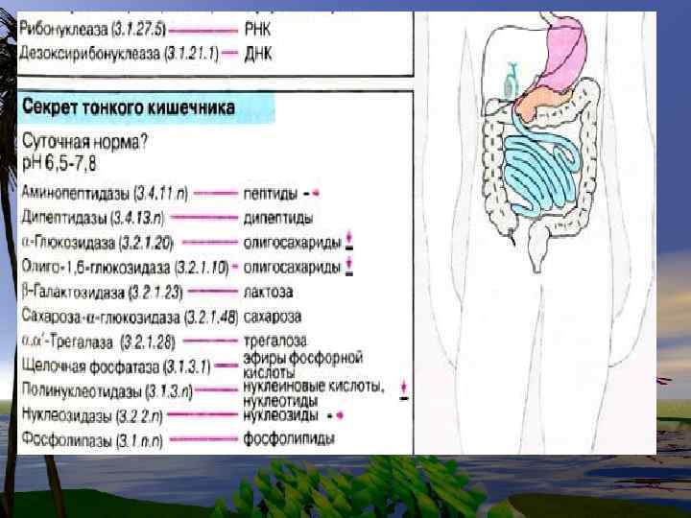Select the enzyme name "Нуклеозидазы (3.2.2.n)"

pyautogui.click(x=92, y=415)
